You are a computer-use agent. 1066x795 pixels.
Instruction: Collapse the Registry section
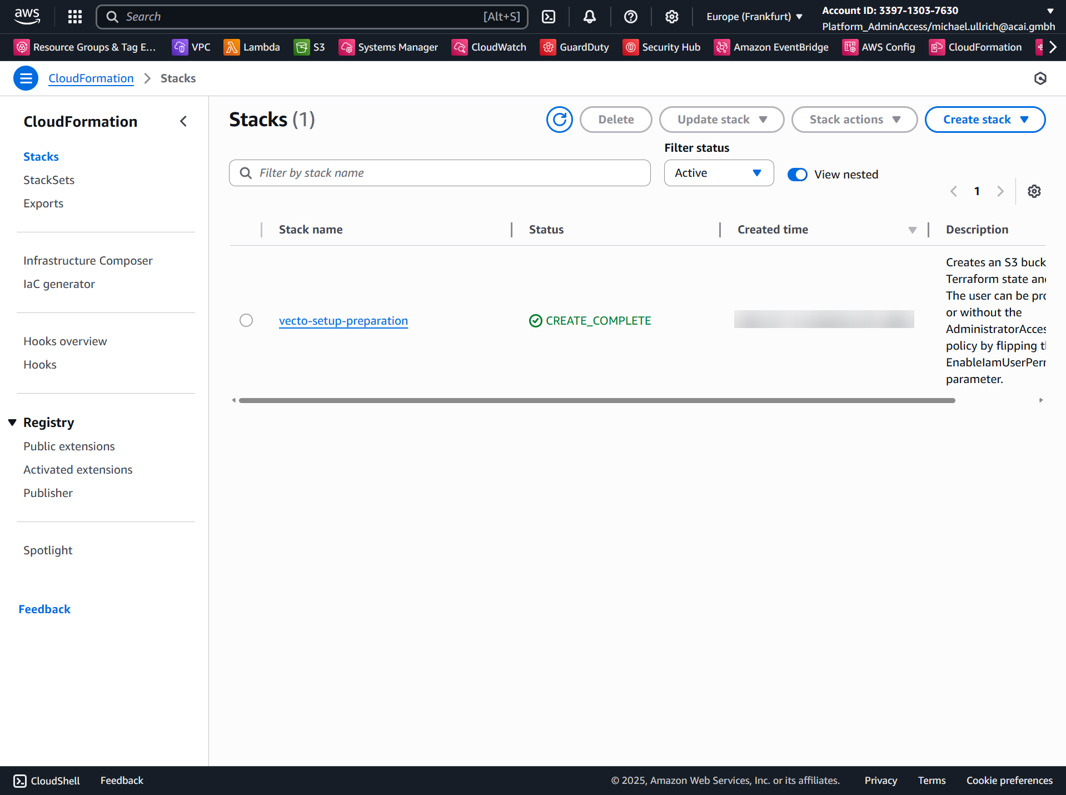[12, 423]
